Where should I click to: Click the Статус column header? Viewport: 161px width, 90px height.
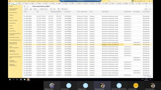pyautogui.click(x=95, y=12)
